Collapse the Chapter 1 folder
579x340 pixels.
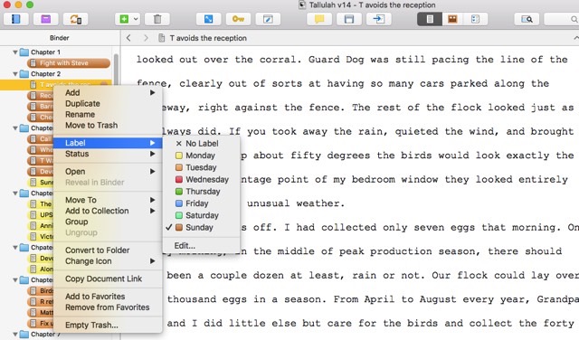pyautogui.click(x=15, y=52)
